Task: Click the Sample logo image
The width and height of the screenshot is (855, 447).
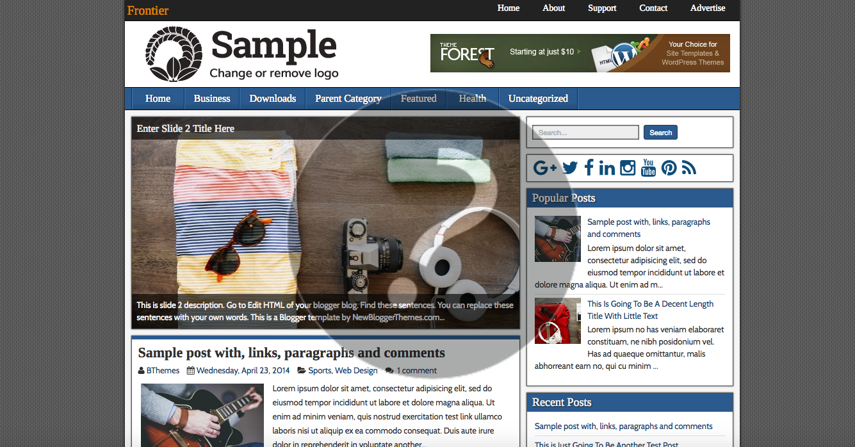Action: (x=242, y=54)
